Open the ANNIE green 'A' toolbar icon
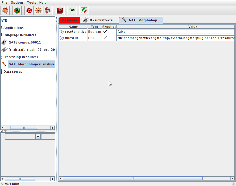Screen dimensions: 236x186 point(17,10)
